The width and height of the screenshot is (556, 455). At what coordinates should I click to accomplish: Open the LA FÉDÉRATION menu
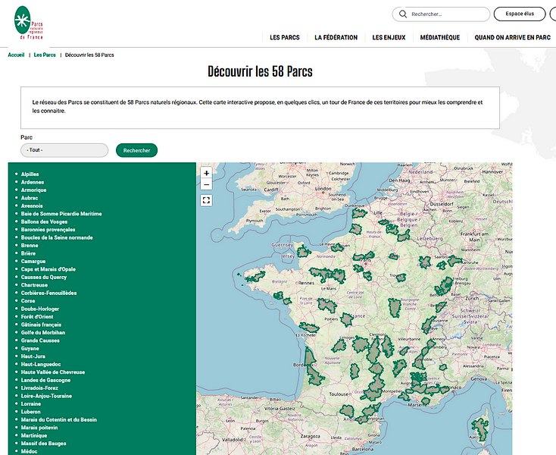(x=336, y=37)
